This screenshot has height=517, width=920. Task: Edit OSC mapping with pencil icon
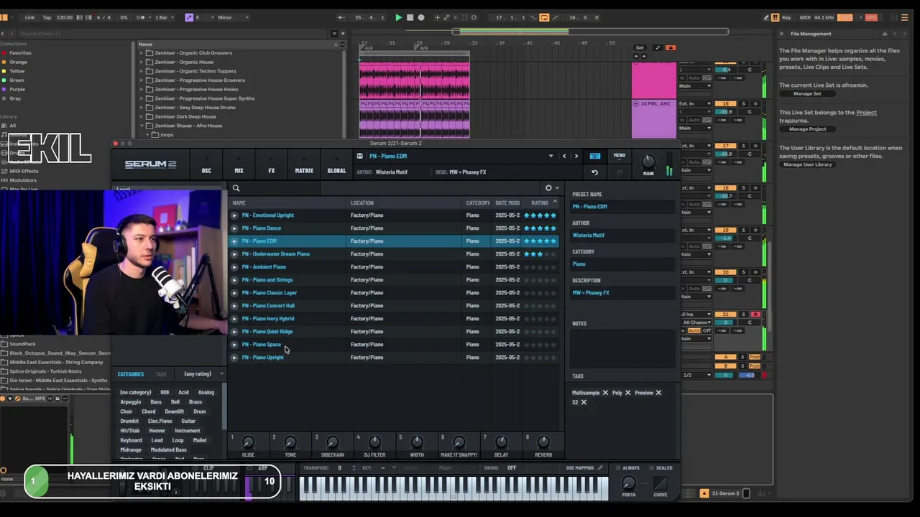[x=600, y=468]
